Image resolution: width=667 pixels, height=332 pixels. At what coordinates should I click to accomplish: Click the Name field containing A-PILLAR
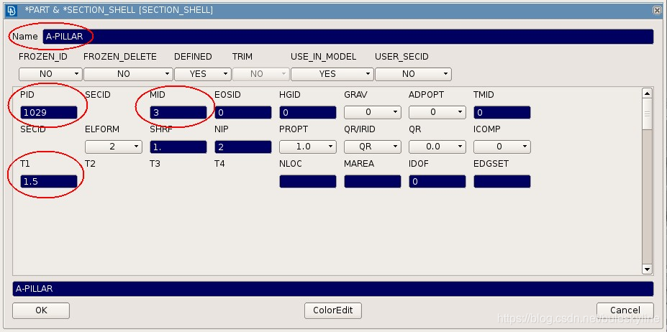[348, 37]
